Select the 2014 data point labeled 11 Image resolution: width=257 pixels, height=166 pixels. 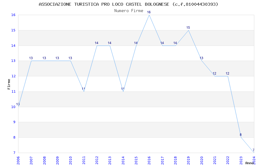pyautogui.click(x=123, y=89)
